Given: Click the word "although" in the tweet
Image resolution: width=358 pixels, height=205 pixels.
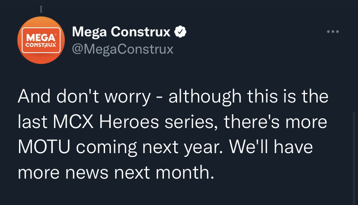Looking at the screenshot, I should coord(205,97).
